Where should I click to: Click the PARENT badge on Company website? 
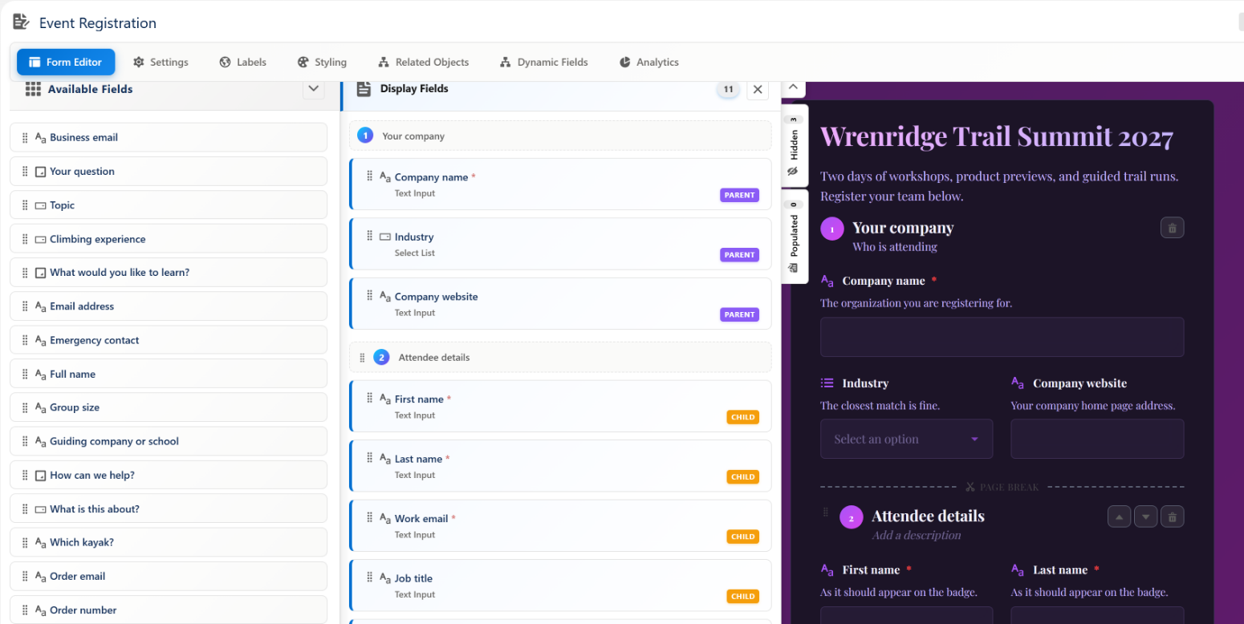click(x=739, y=314)
